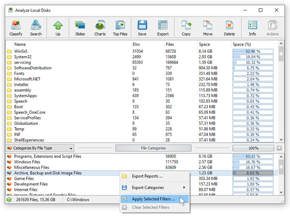Select the Microsoft.NET folder row
This screenshot has height=216, width=290.
point(142,79)
